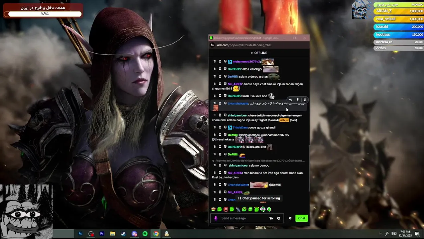This screenshot has width=424, height=239.
Task: Delete MJ_ARIES 'man Ridam to net' message
Action: 214,173
